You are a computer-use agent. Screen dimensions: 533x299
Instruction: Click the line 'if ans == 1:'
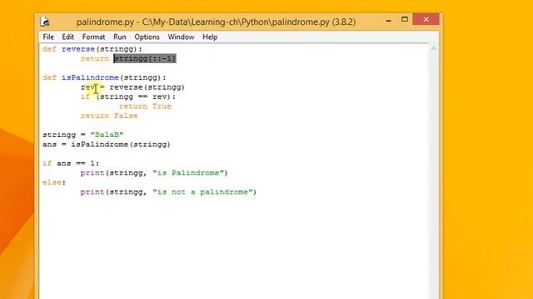coord(71,164)
